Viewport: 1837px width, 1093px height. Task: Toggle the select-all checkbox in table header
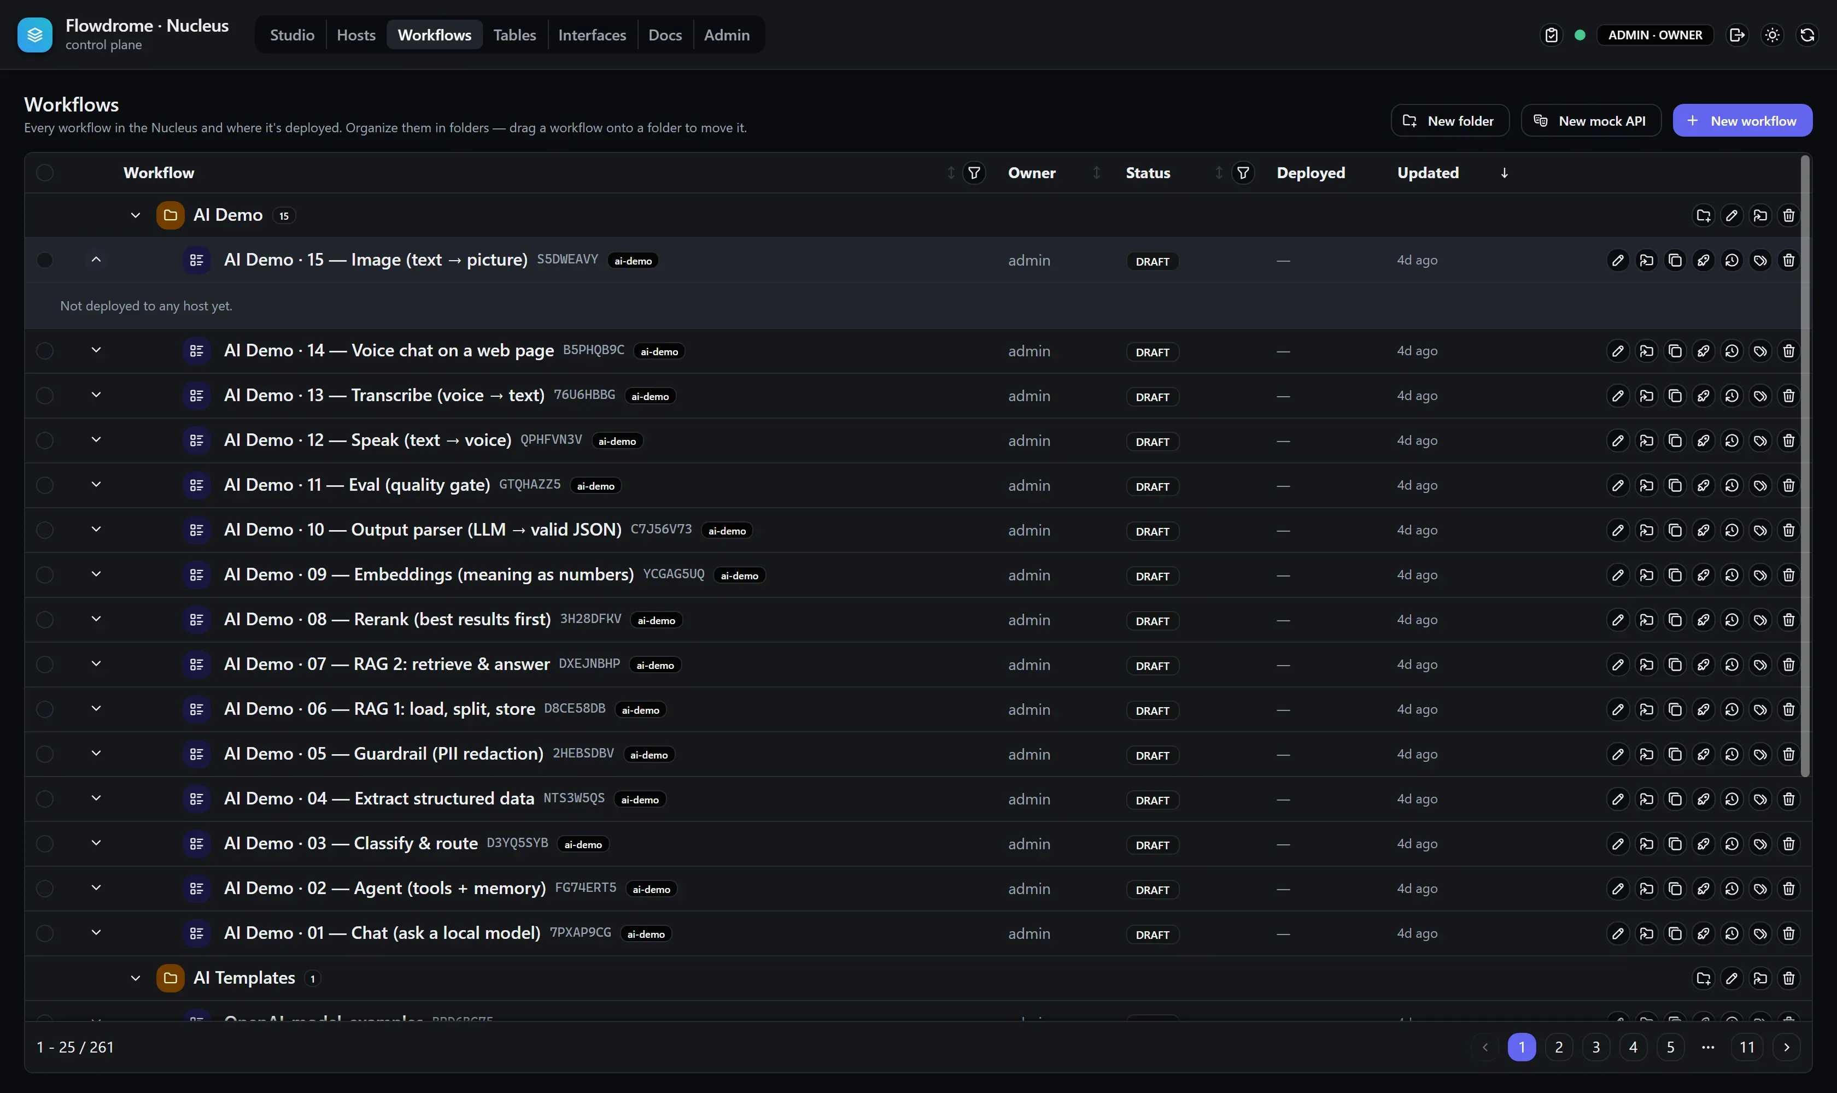[45, 173]
